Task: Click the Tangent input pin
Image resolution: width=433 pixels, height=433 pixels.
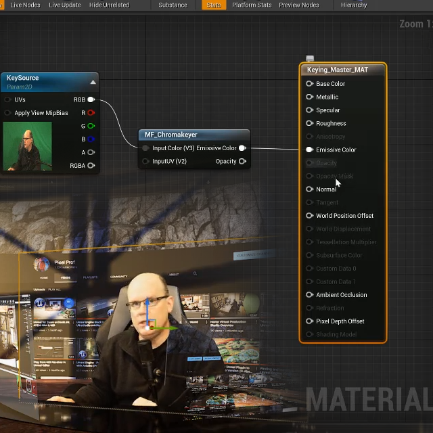Action: pos(310,202)
